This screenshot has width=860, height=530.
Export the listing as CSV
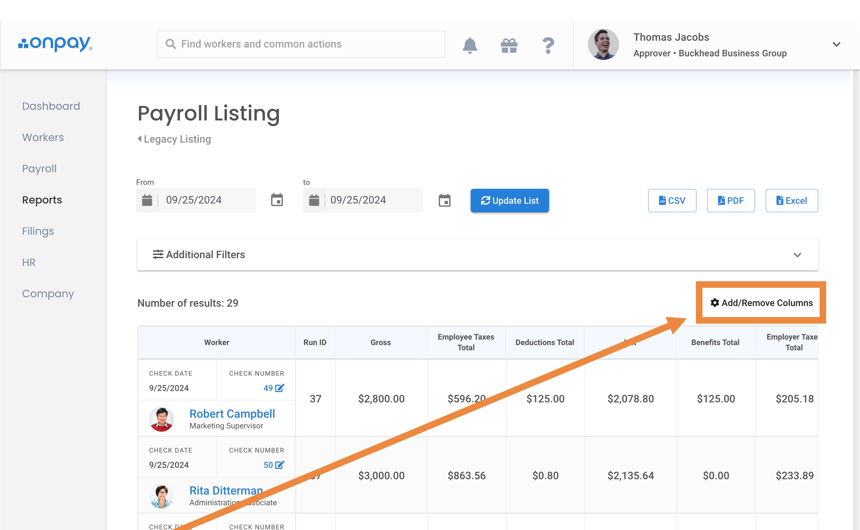pyautogui.click(x=672, y=201)
